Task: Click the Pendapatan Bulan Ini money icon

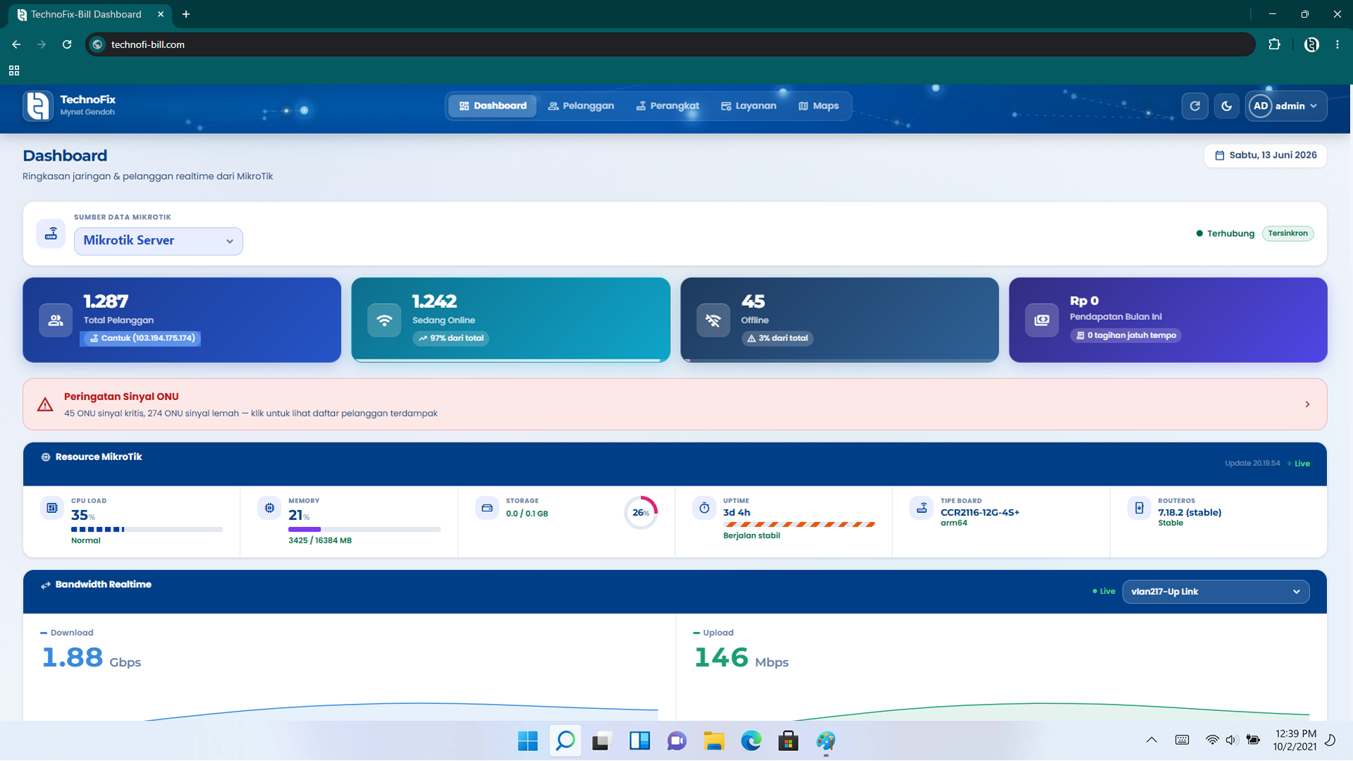Action: 1042,321
